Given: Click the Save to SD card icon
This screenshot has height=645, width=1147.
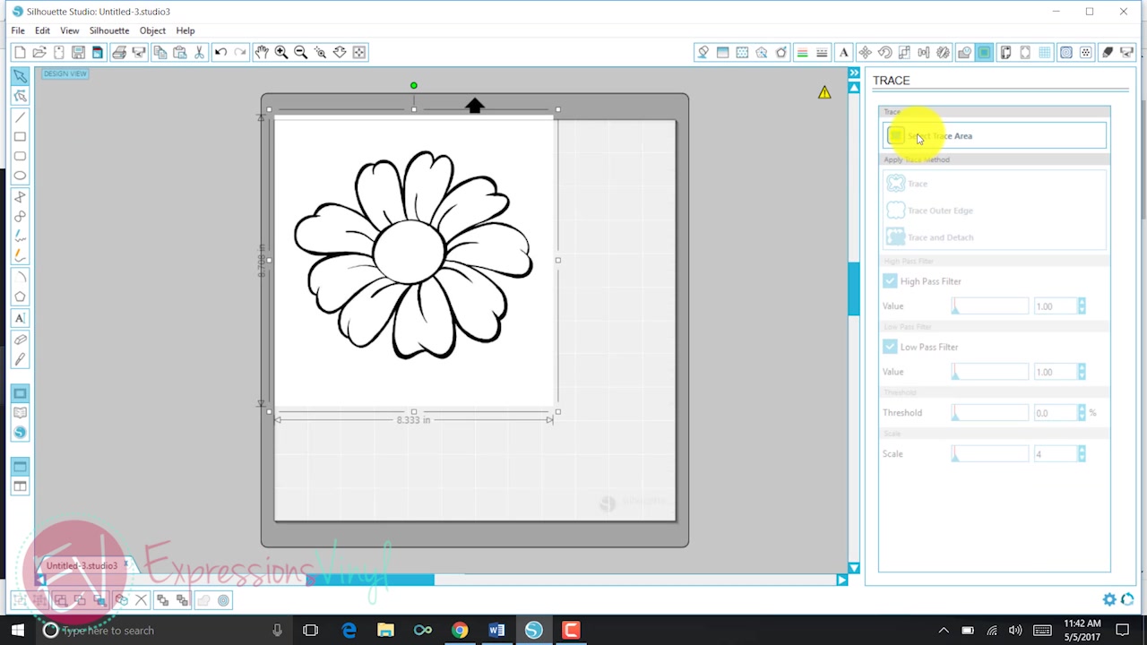Looking at the screenshot, I should pos(98,53).
